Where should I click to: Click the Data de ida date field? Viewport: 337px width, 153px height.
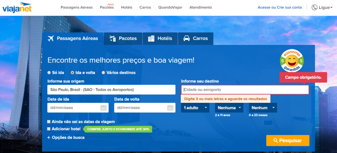tap(78, 108)
